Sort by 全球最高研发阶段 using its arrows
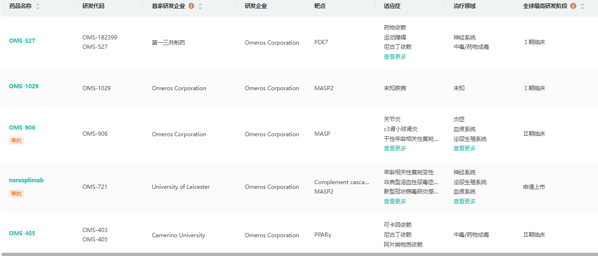 tap(582, 6)
